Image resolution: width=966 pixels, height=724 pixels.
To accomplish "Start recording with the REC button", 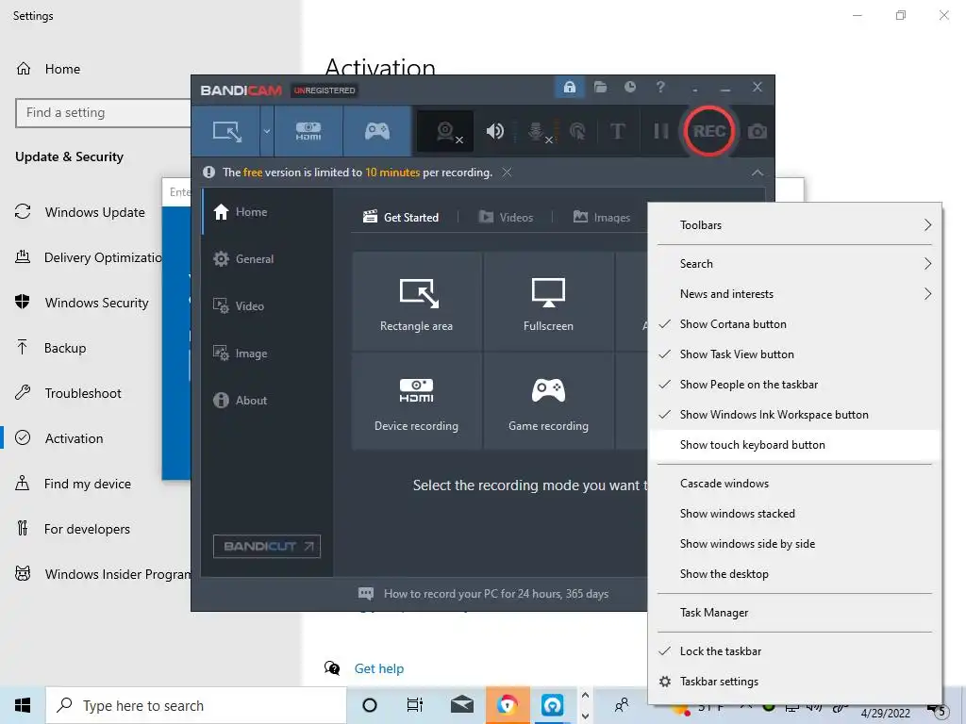I will click(709, 131).
